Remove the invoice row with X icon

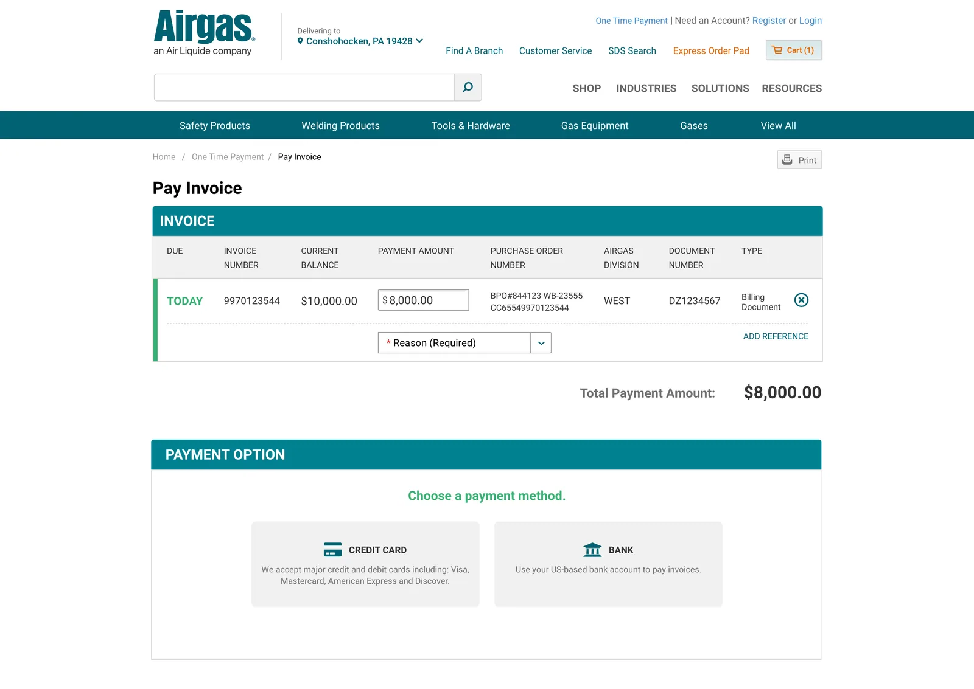click(801, 300)
